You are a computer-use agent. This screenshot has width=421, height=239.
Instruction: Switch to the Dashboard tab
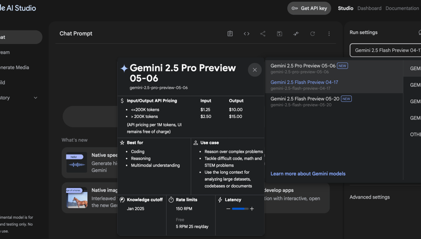(x=369, y=8)
